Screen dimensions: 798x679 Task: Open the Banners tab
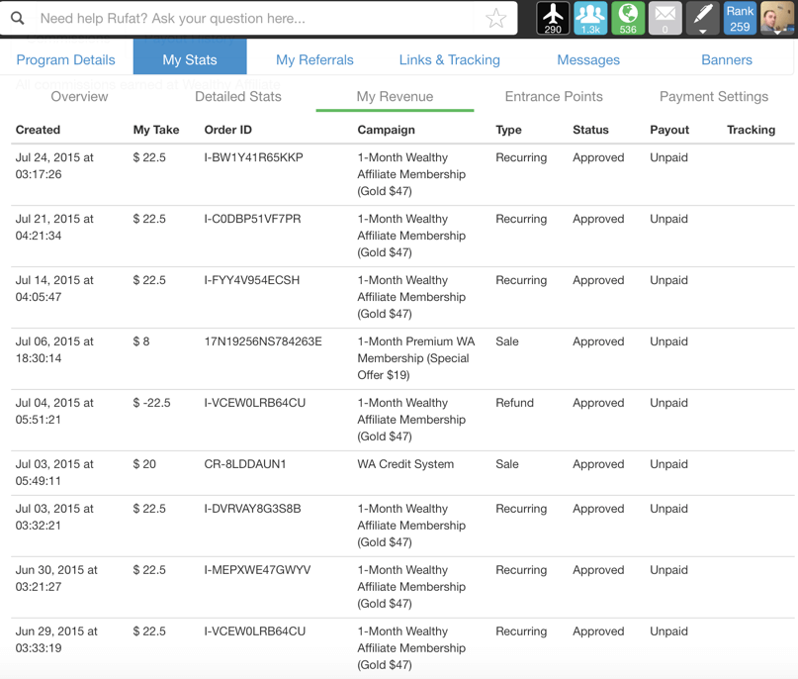727,59
